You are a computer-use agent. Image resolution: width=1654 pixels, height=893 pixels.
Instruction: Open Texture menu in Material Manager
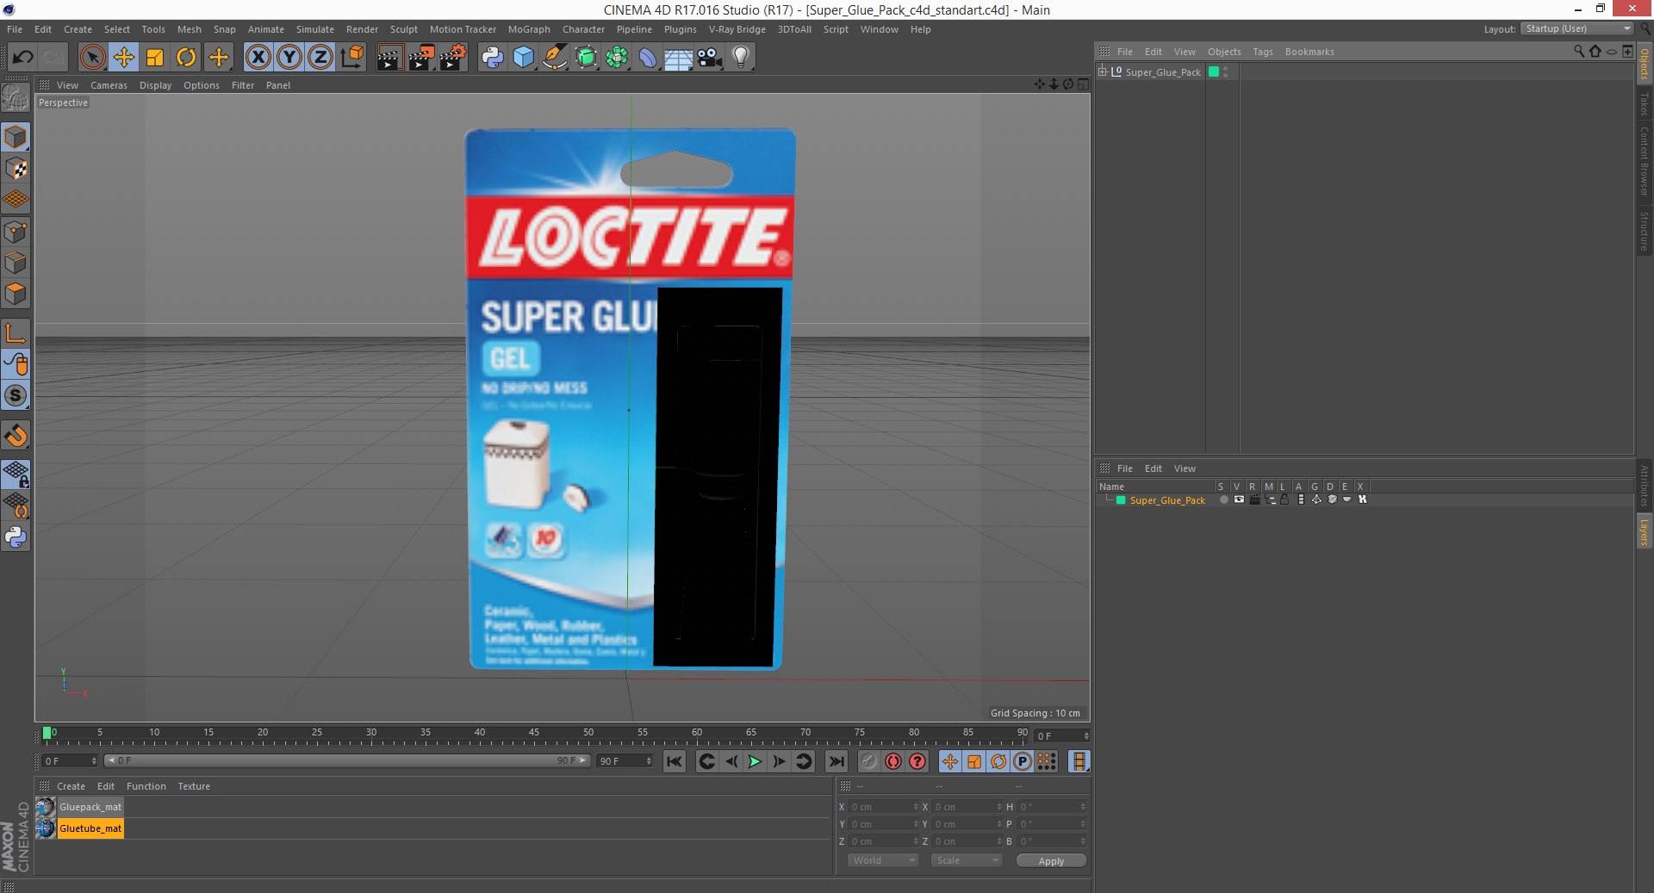194,786
